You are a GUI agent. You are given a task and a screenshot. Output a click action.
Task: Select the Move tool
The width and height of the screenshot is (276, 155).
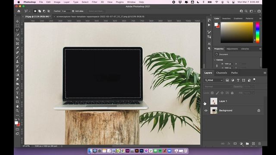(17, 21)
